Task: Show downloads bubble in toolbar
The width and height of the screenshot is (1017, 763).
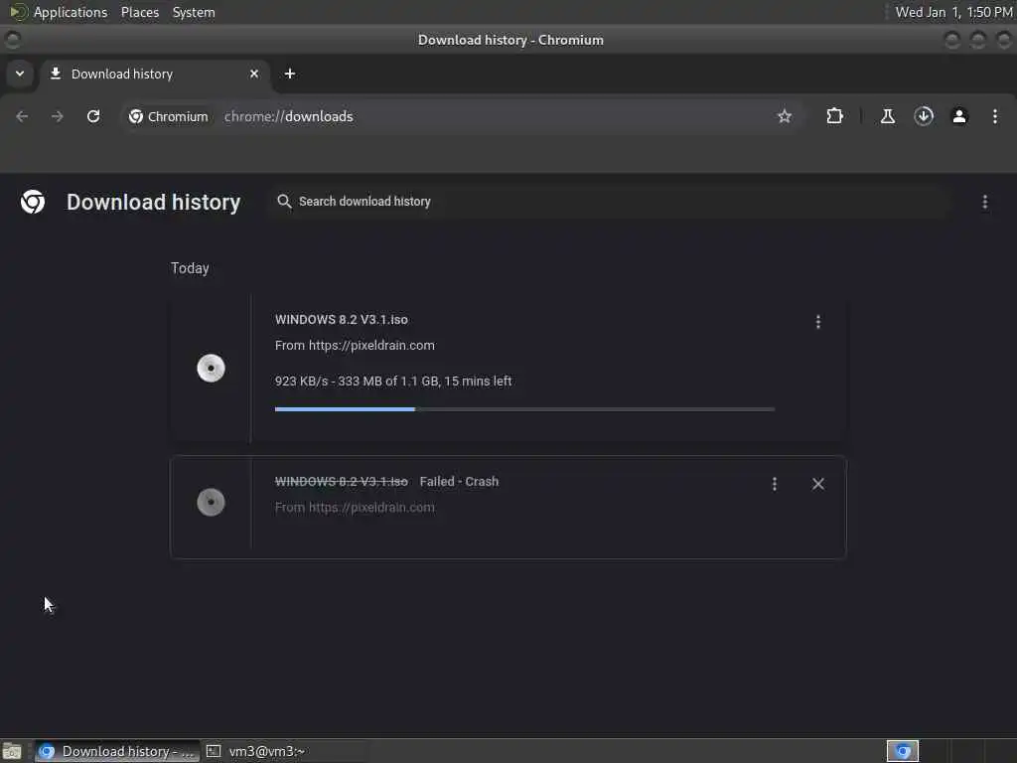Action: tap(924, 116)
